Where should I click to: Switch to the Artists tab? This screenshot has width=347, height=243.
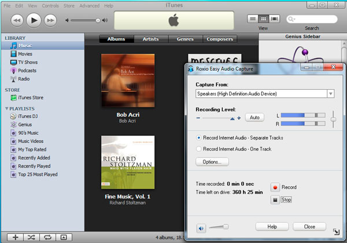pos(151,39)
